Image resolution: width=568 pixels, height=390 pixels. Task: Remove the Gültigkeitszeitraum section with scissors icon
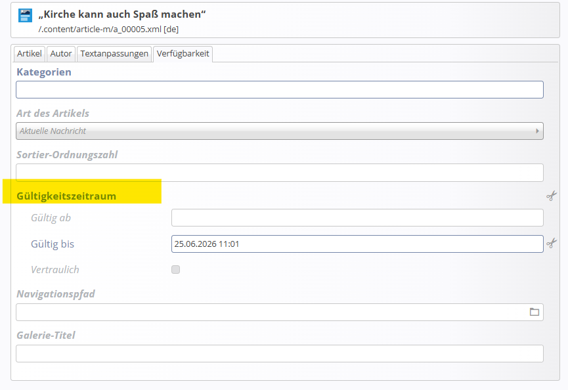(x=552, y=196)
